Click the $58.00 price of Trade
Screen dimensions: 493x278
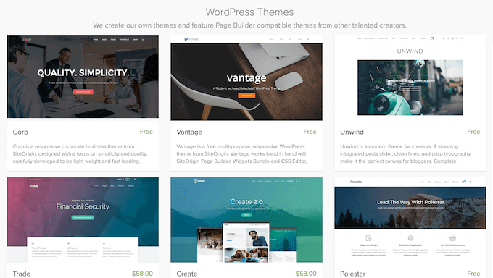(142, 274)
